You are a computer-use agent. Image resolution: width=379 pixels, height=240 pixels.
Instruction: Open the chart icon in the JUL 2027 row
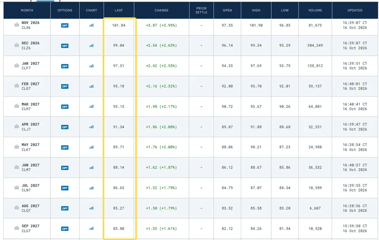point(91,188)
